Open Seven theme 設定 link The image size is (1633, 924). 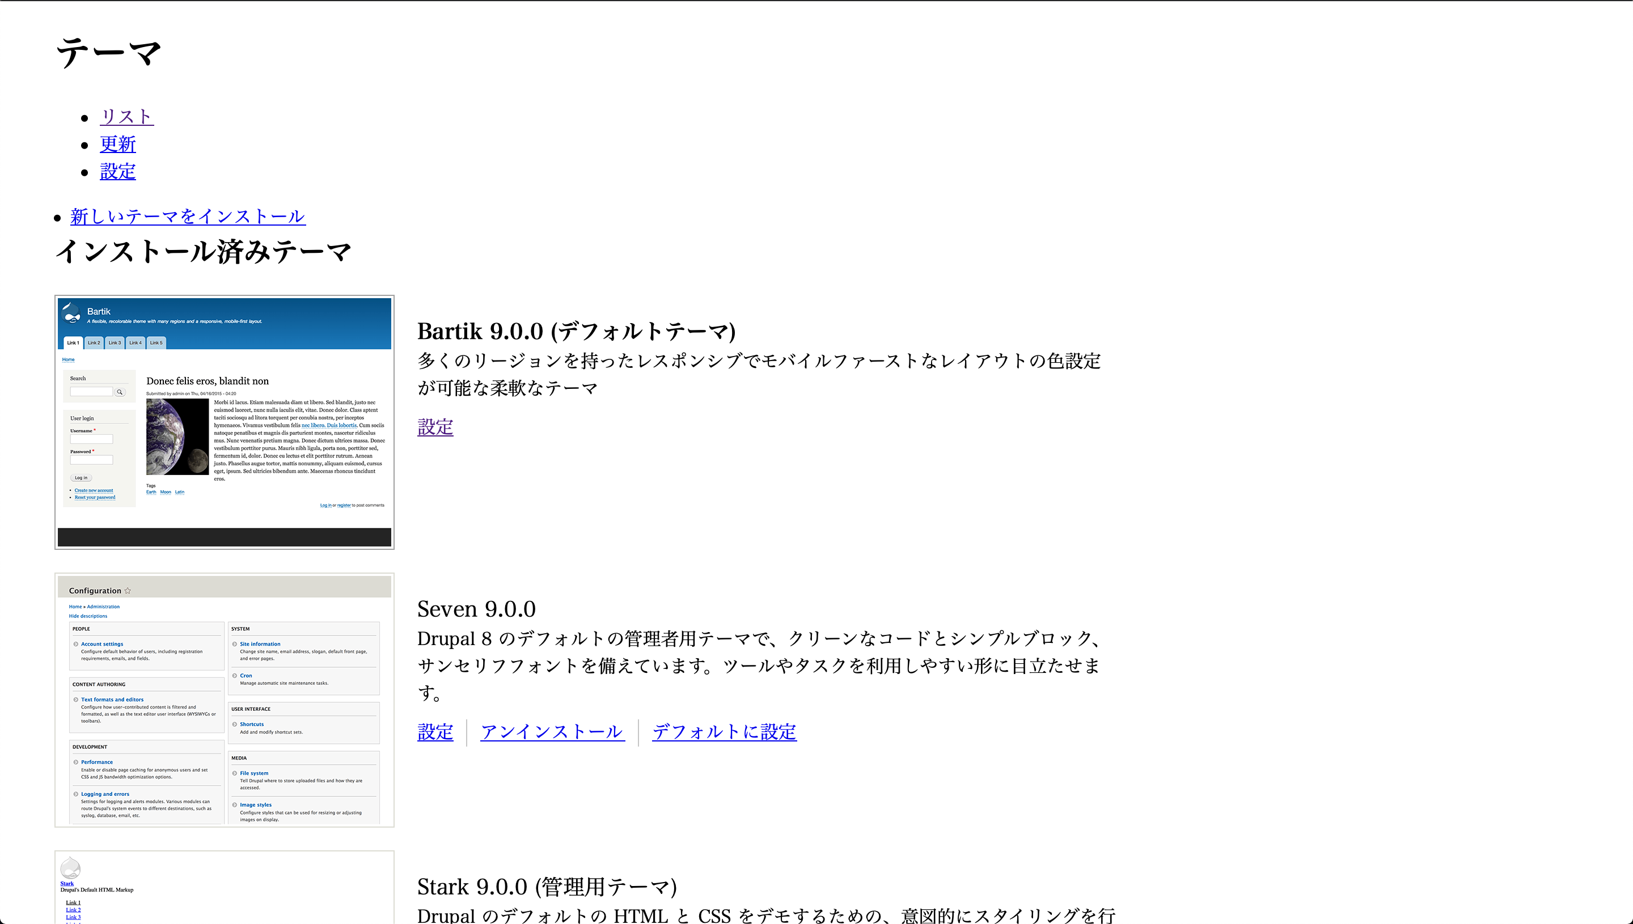(x=435, y=732)
